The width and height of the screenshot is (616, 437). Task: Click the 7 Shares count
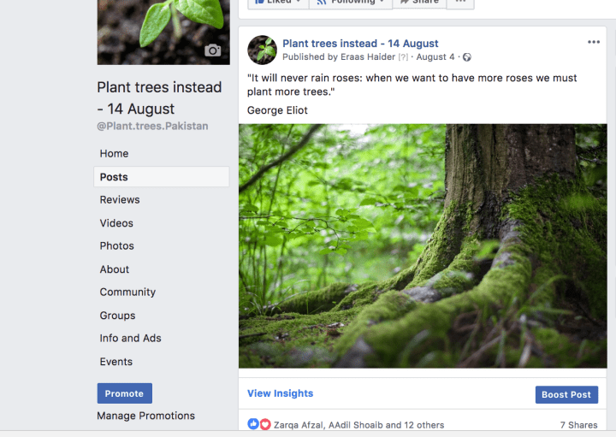click(578, 425)
